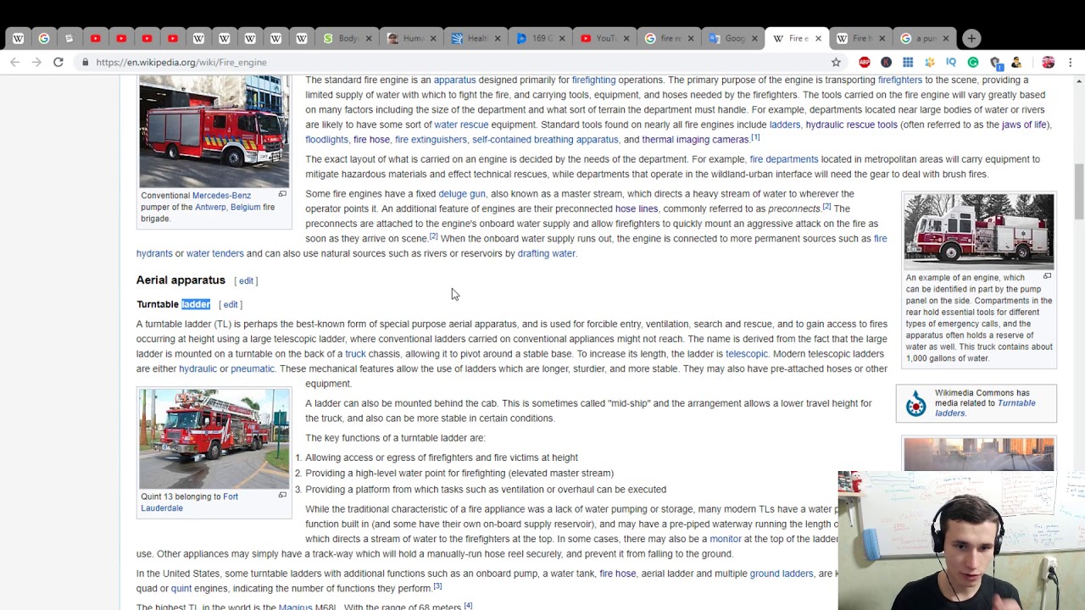The height and width of the screenshot is (610, 1085).
Task: Enlarge the Antwerp Mercedes-Benz pumper image
Action: point(282,194)
